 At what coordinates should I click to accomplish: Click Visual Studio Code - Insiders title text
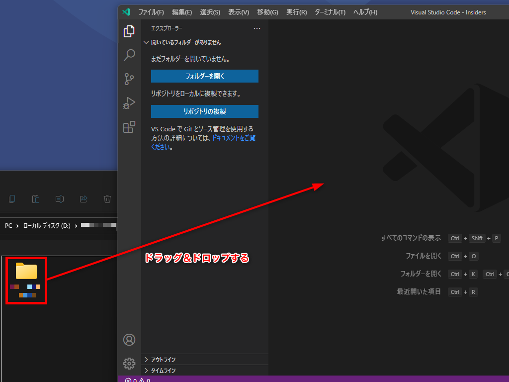click(x=448, y=12)
